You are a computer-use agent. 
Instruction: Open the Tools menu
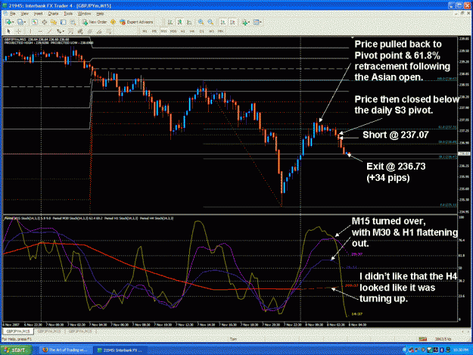68,14
